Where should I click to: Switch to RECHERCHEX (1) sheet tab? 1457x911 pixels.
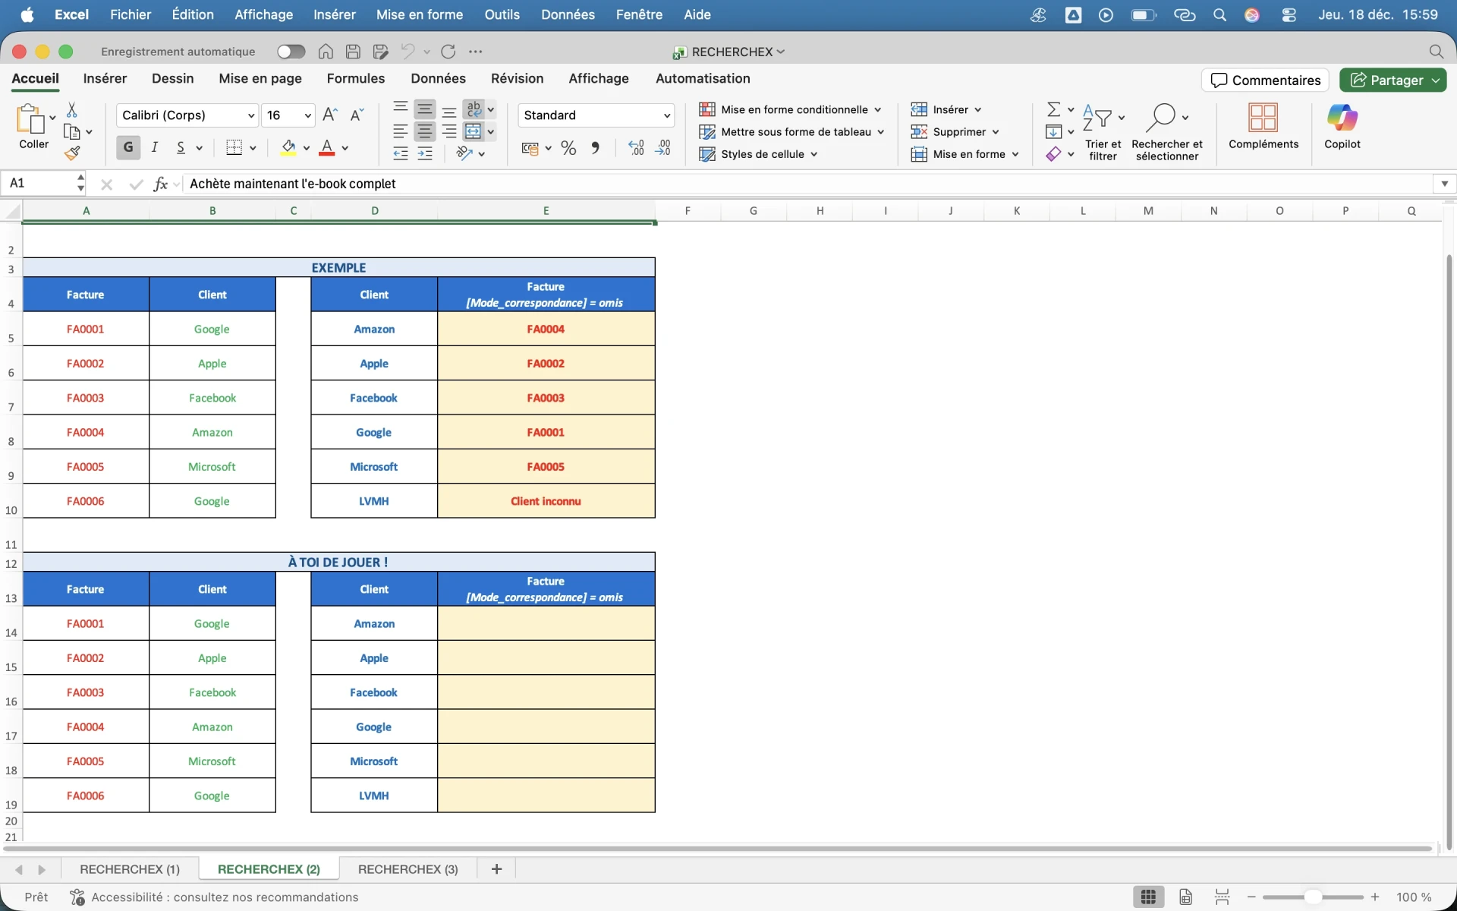[130, 869]
